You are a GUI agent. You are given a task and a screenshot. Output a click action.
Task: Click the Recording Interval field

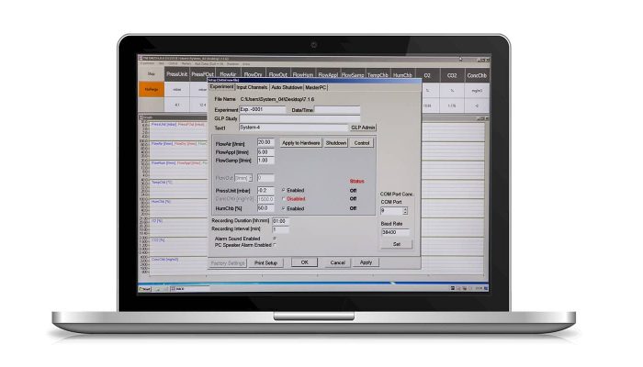pos(280,229)
